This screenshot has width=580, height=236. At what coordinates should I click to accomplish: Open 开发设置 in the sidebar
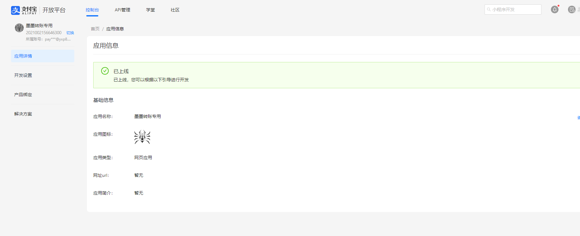[x=43, y=75]
